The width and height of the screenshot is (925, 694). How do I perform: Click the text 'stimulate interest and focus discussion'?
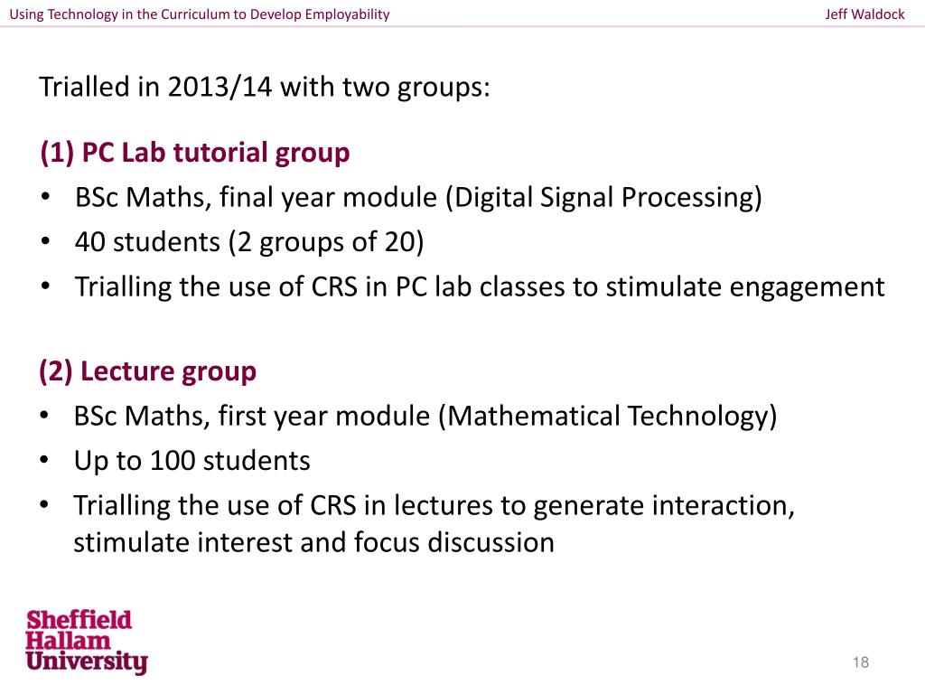click(313, 543)
